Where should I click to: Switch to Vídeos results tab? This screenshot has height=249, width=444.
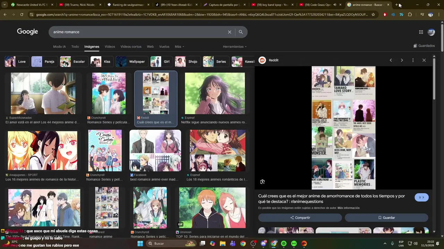(x=110, y=47)
